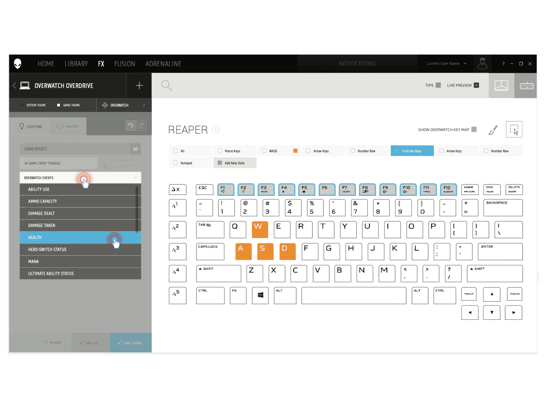Open keyboard view using the keyboard icon

pyautogui.click(x=526, y=85)
